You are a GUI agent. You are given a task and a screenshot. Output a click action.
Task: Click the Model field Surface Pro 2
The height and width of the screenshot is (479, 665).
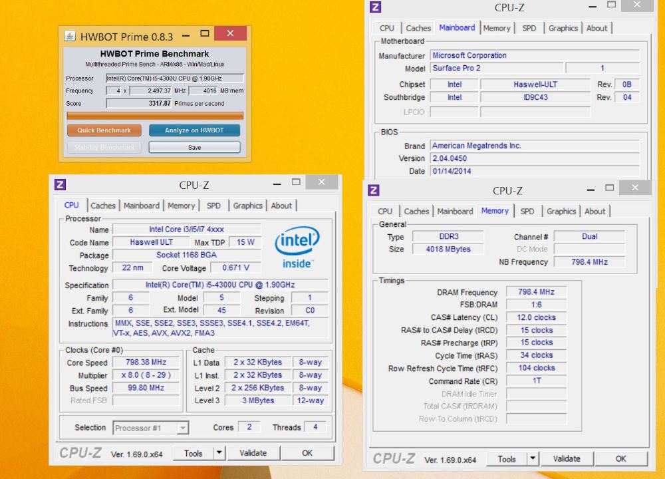[x=497, y=68]
